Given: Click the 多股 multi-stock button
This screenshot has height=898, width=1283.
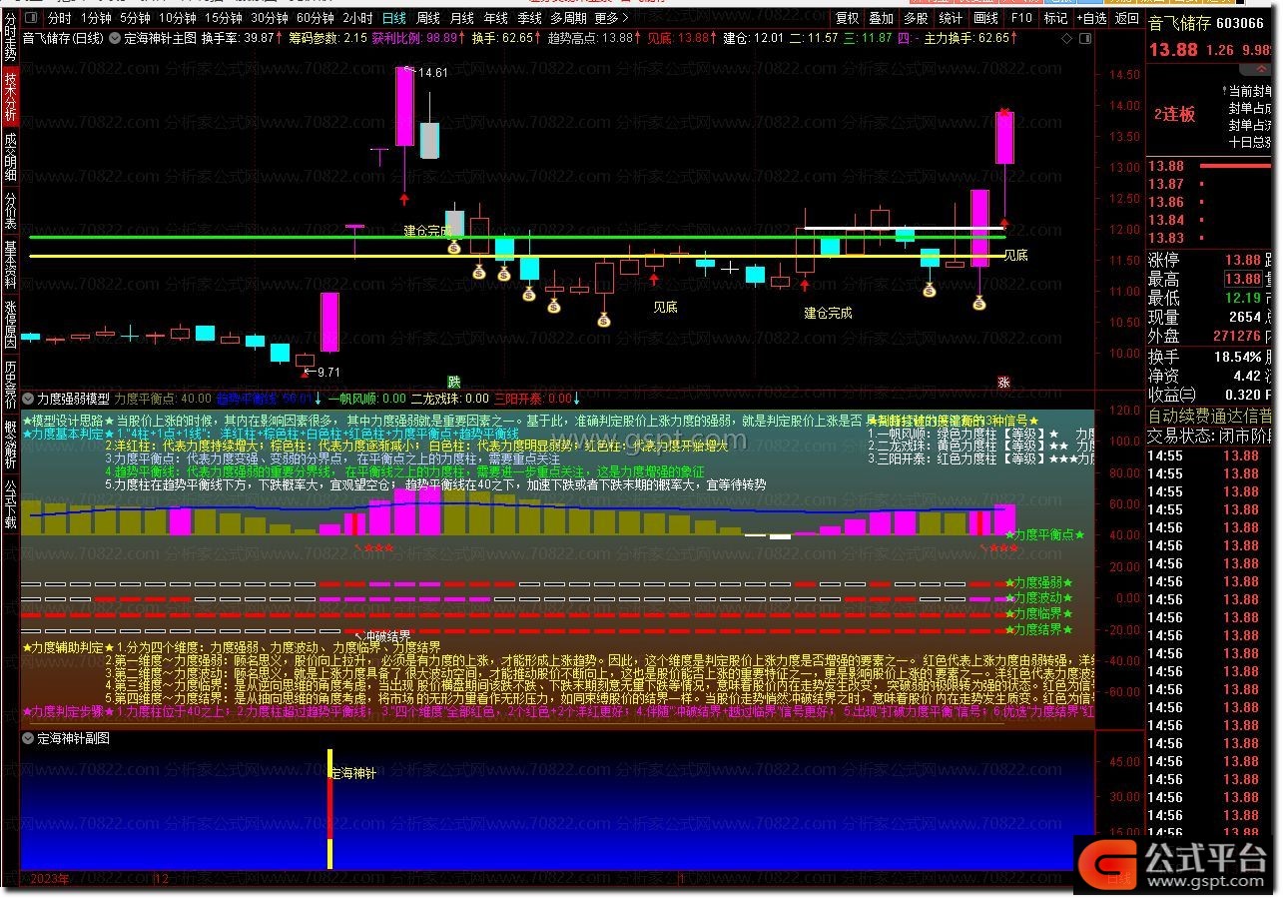Looking at the screenshot, I should [x=916, y=18].
